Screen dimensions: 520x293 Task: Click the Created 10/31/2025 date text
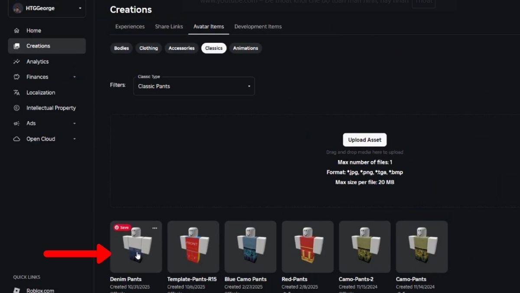[x=129, y=287]
